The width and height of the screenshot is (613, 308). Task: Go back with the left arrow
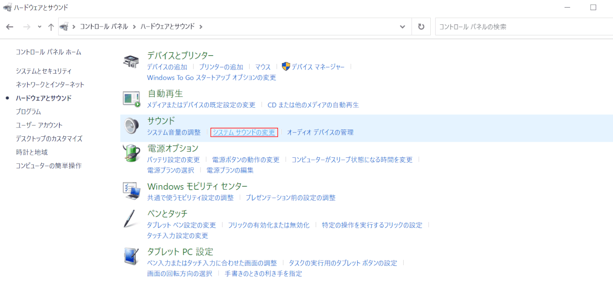tap(10, 27)
